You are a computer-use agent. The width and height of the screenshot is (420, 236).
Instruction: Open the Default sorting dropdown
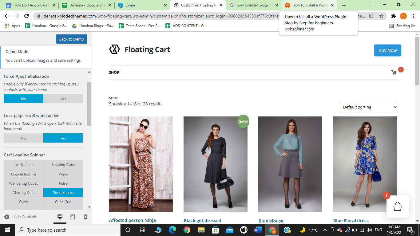369,107
